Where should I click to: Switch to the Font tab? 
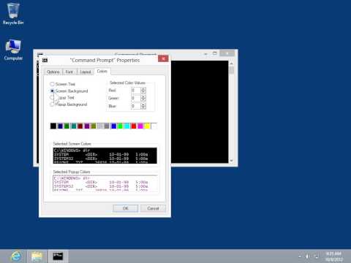click(69, 72)
